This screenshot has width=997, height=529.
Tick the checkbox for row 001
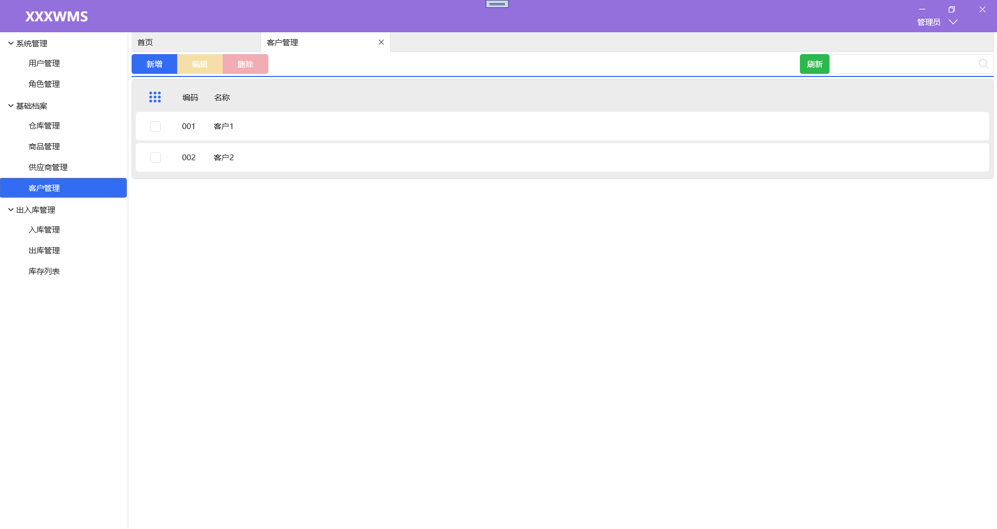pyautogui.click(x=156, y=126)
